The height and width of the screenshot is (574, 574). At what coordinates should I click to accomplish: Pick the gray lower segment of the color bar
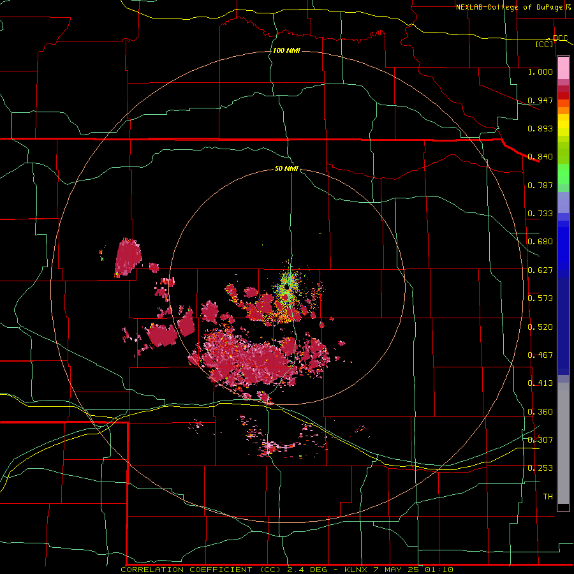point(563,443)
